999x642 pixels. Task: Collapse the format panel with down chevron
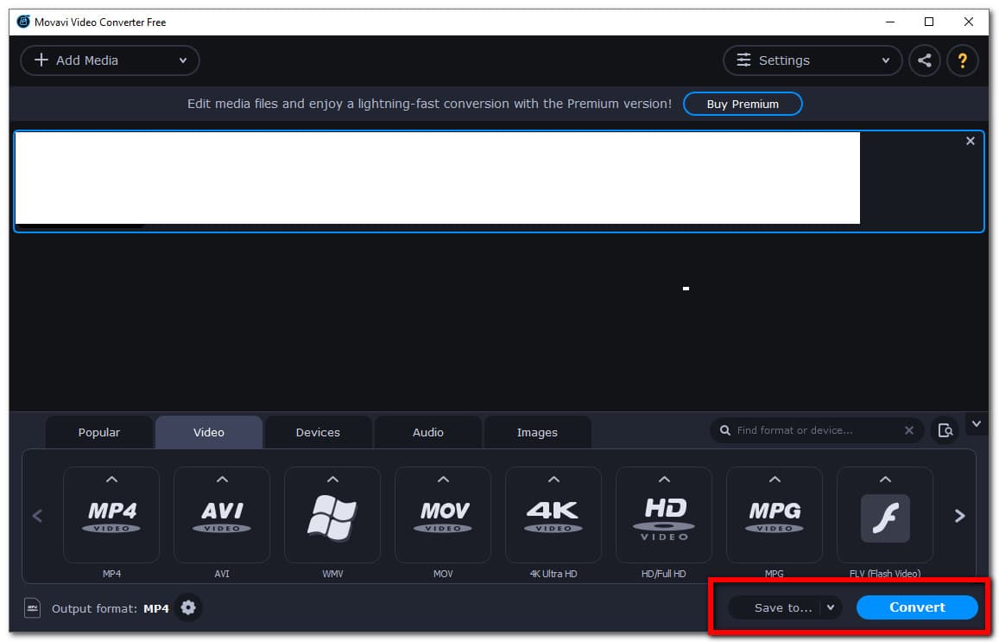977,424
